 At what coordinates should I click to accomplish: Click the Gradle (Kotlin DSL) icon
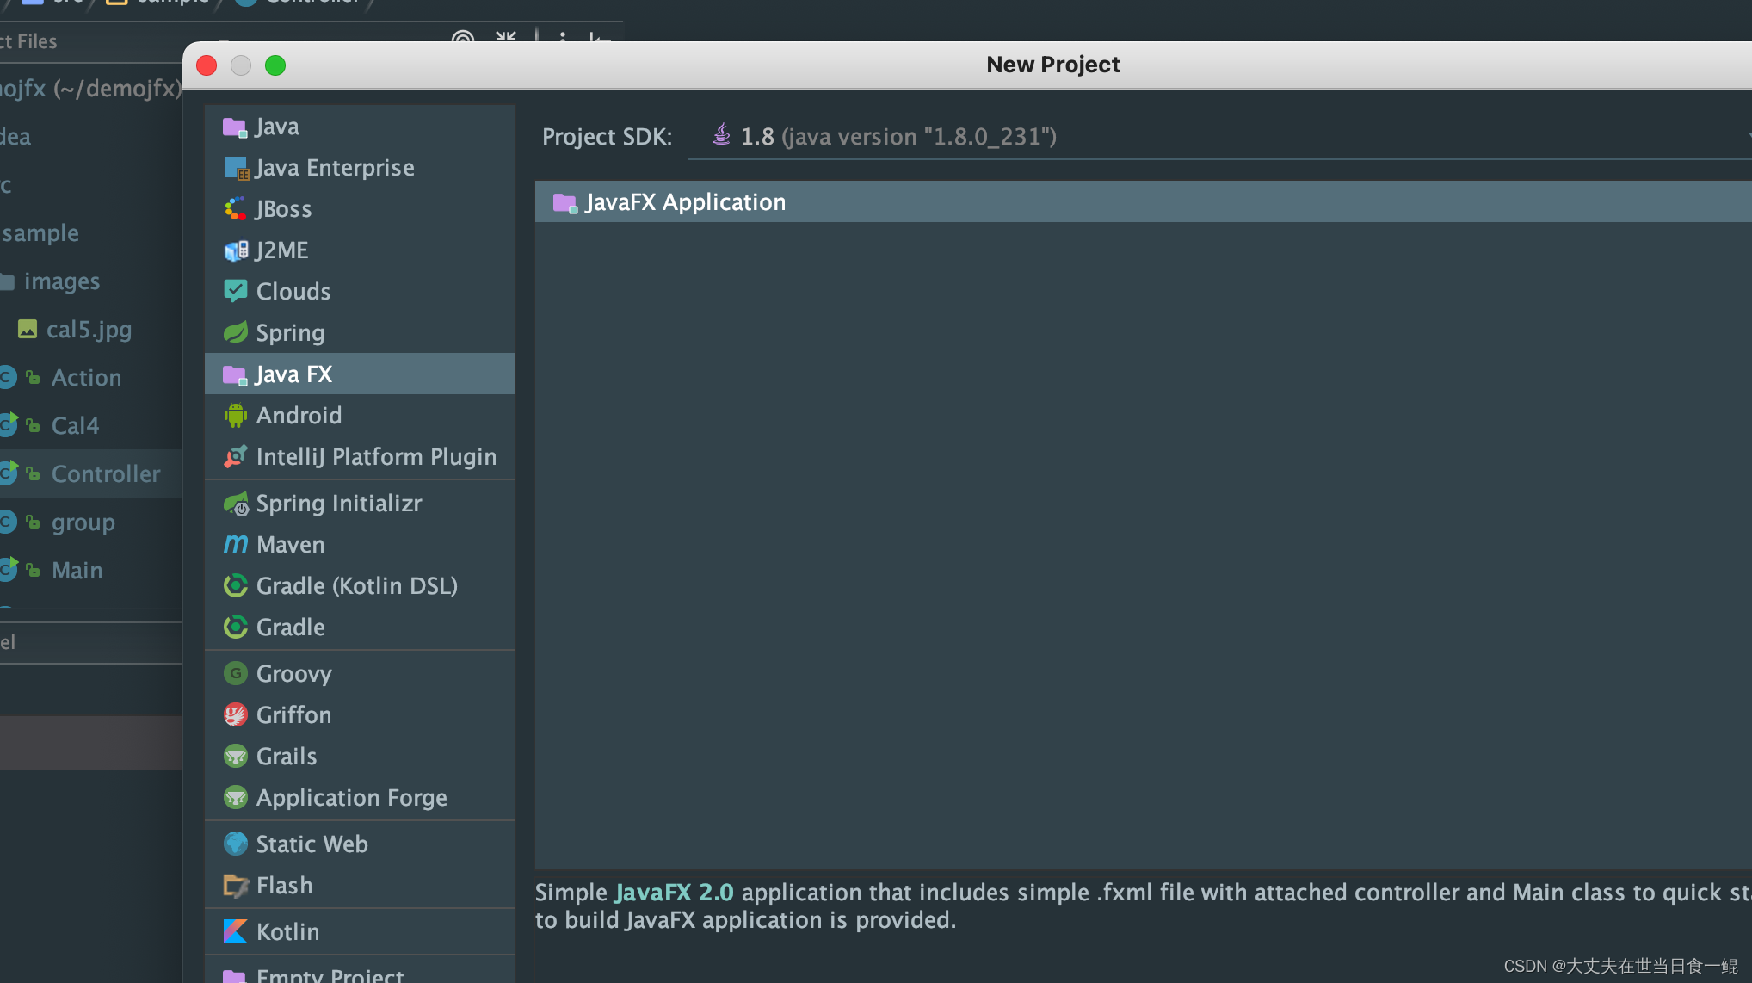235,586
